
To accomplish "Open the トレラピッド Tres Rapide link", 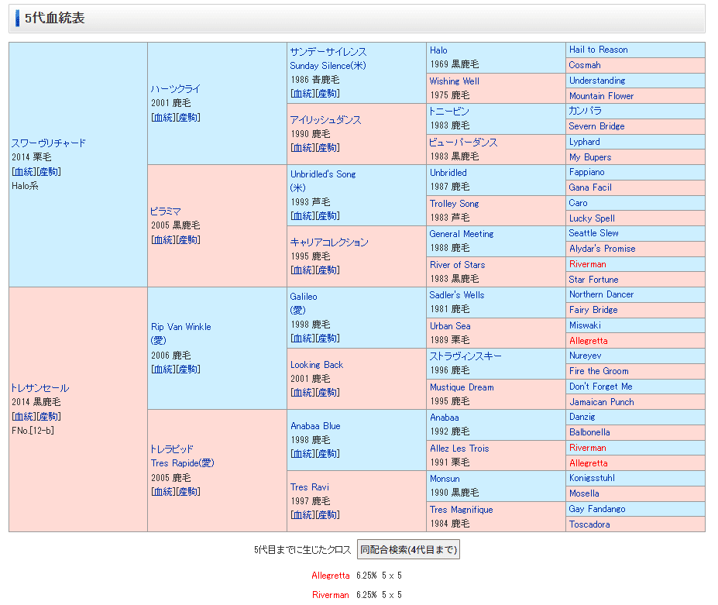I will 182,455.
